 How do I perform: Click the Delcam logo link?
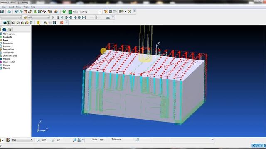pos(259,145)
